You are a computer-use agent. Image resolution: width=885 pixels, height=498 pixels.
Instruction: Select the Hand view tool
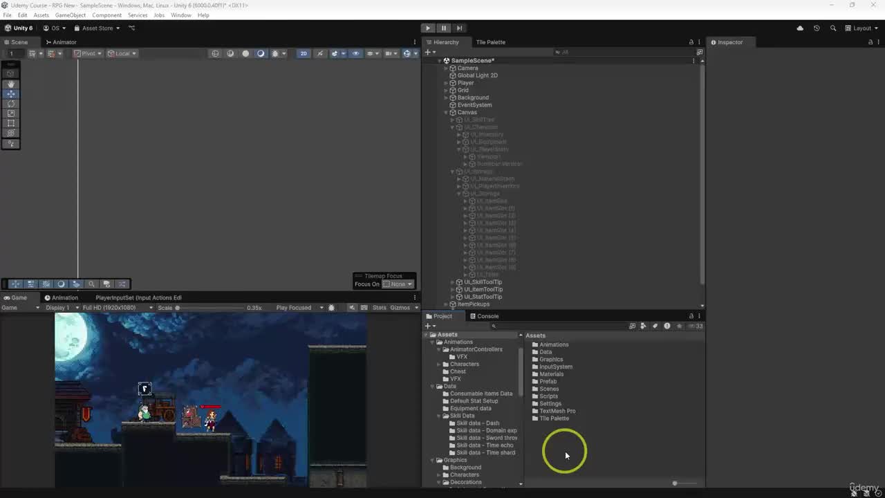coord(11,84)
